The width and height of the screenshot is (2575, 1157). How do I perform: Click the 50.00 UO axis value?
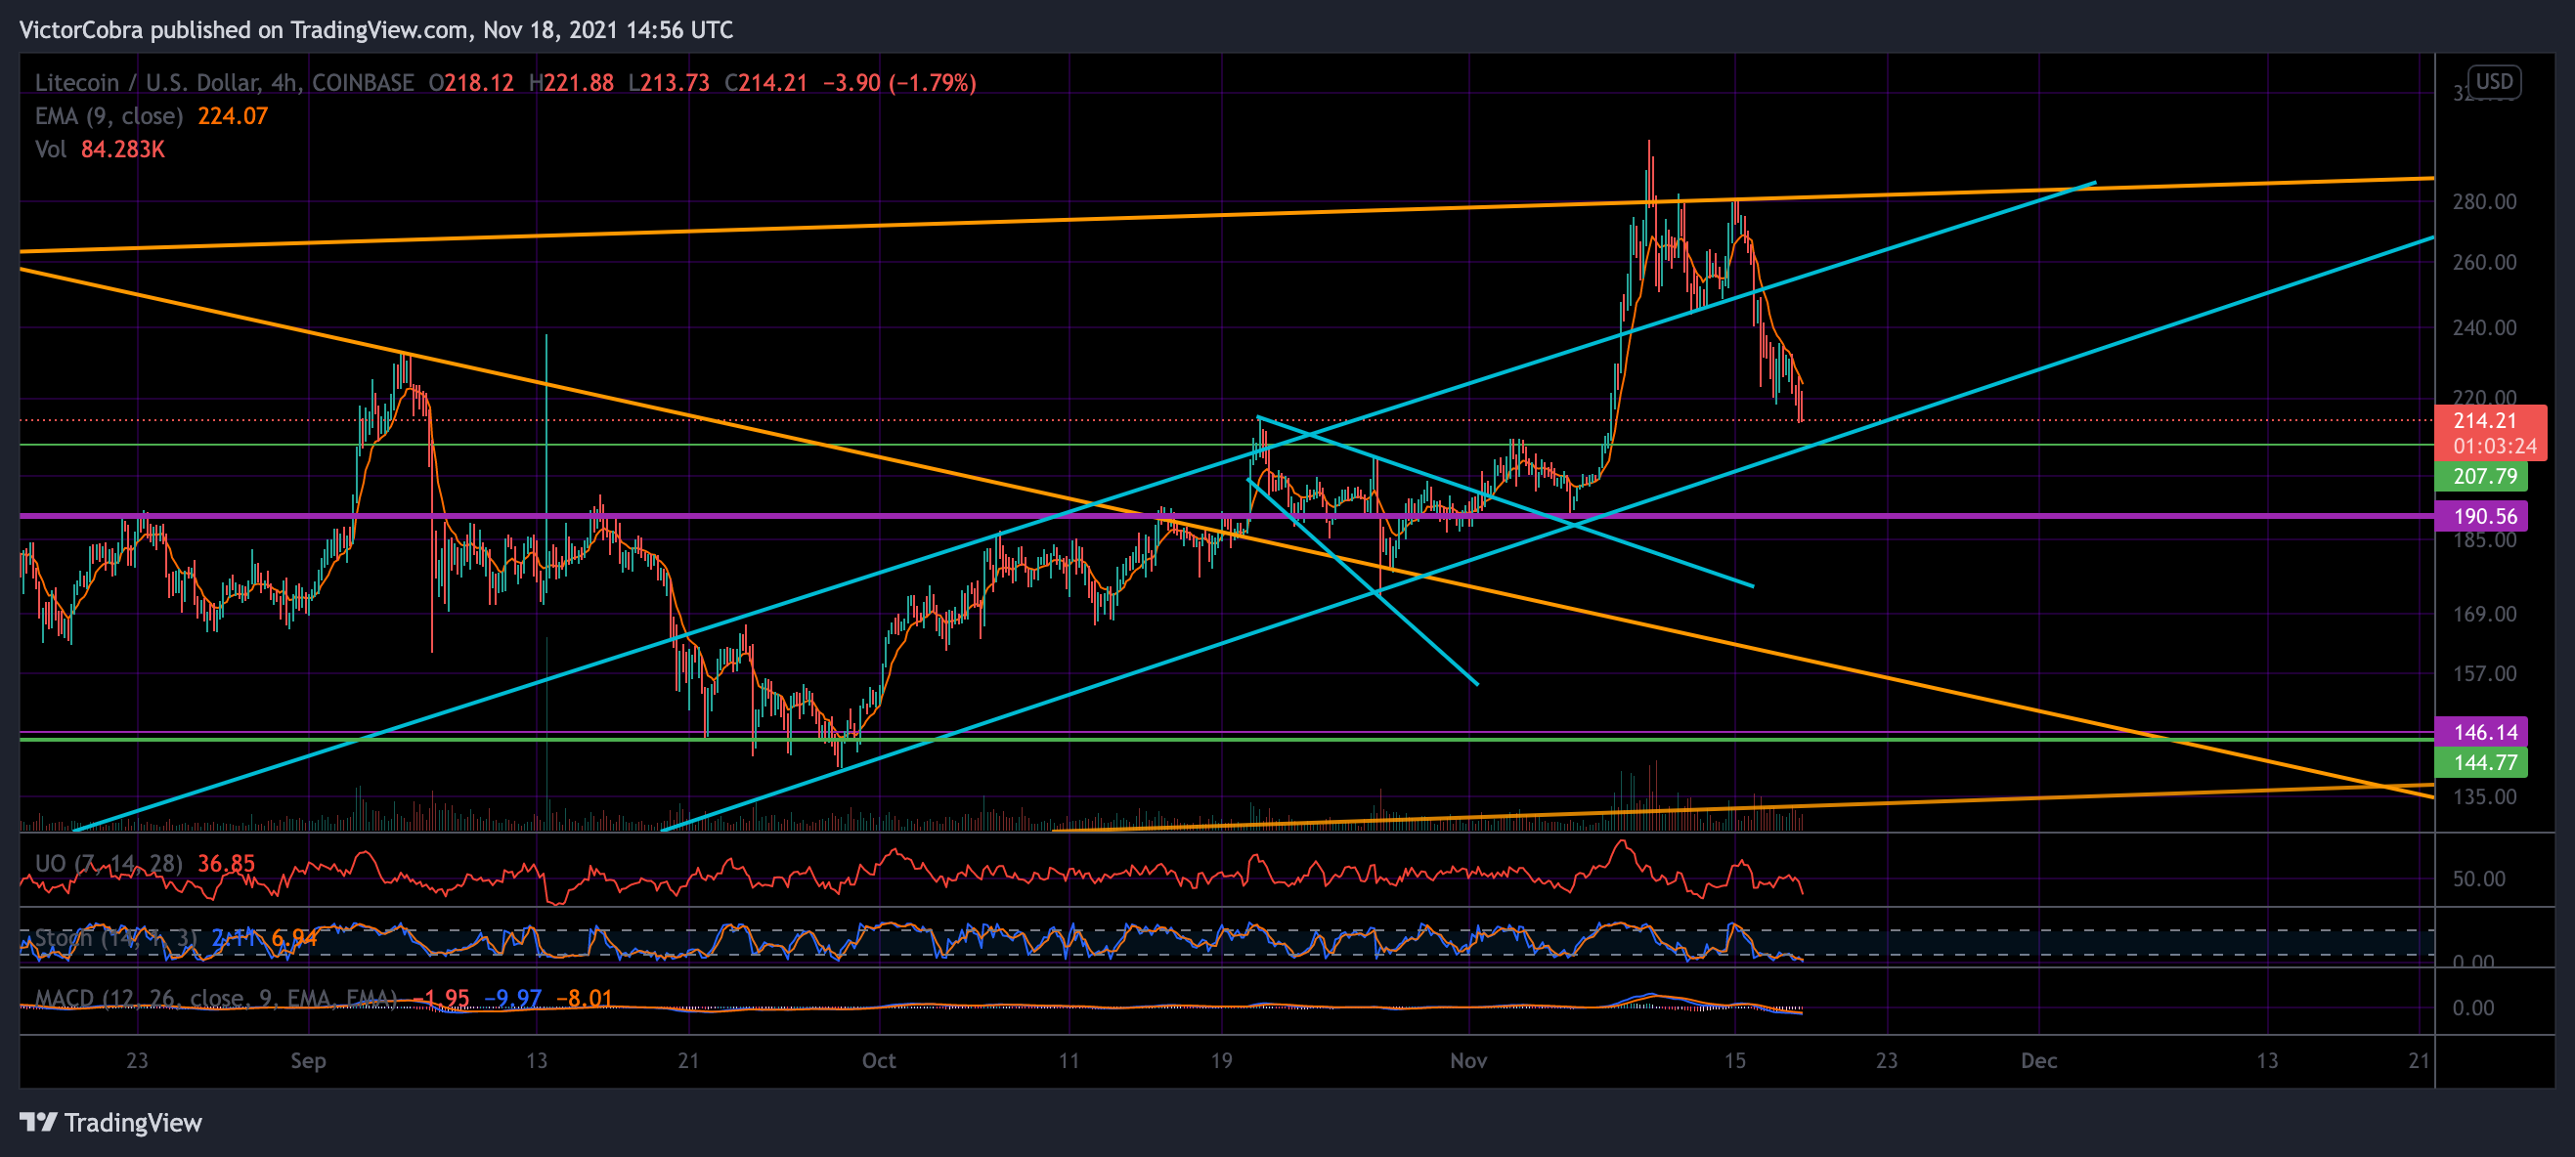(x=2478, y=879)
